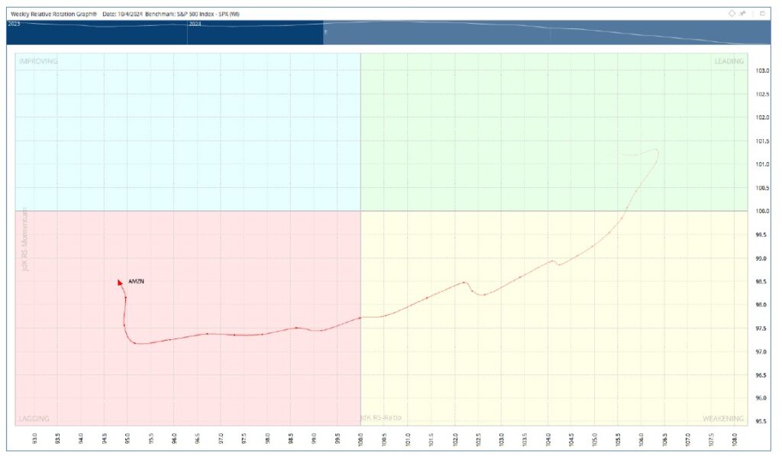Click the 100.0 value on the right axis
782x460 pixels.
763,211
